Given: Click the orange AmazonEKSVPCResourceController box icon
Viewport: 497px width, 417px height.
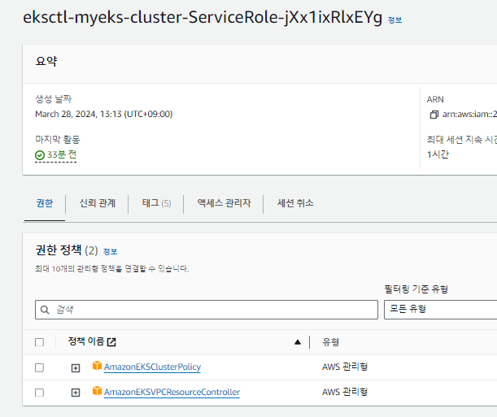Looking at the screenshot, I should coord(97,392).
